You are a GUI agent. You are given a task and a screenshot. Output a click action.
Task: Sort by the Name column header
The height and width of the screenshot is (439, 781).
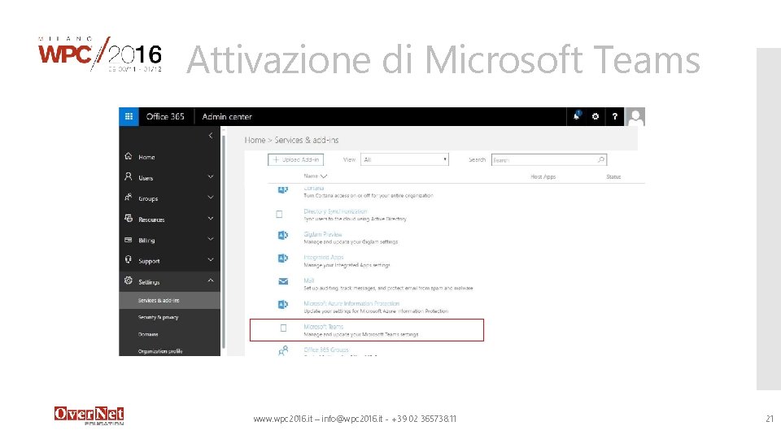tap(316, 176)
